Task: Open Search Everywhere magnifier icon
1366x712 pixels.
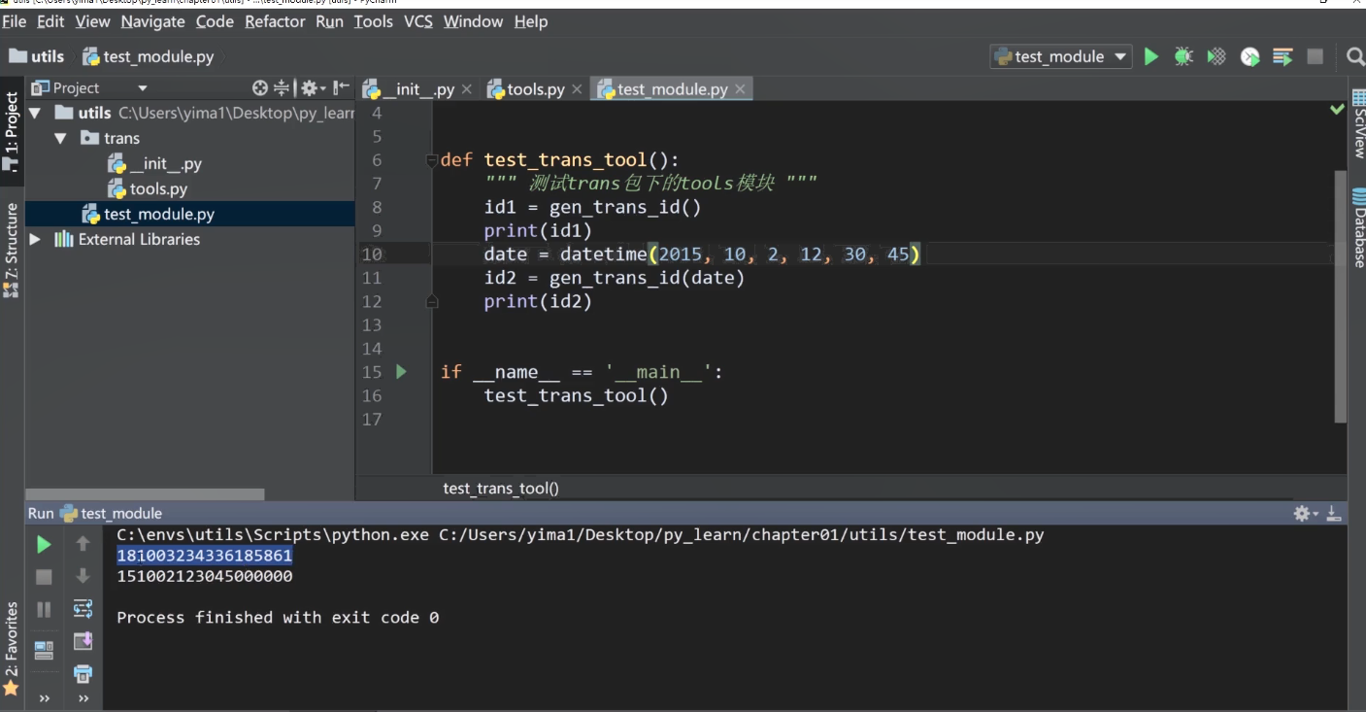Action: coord(1355,57)
